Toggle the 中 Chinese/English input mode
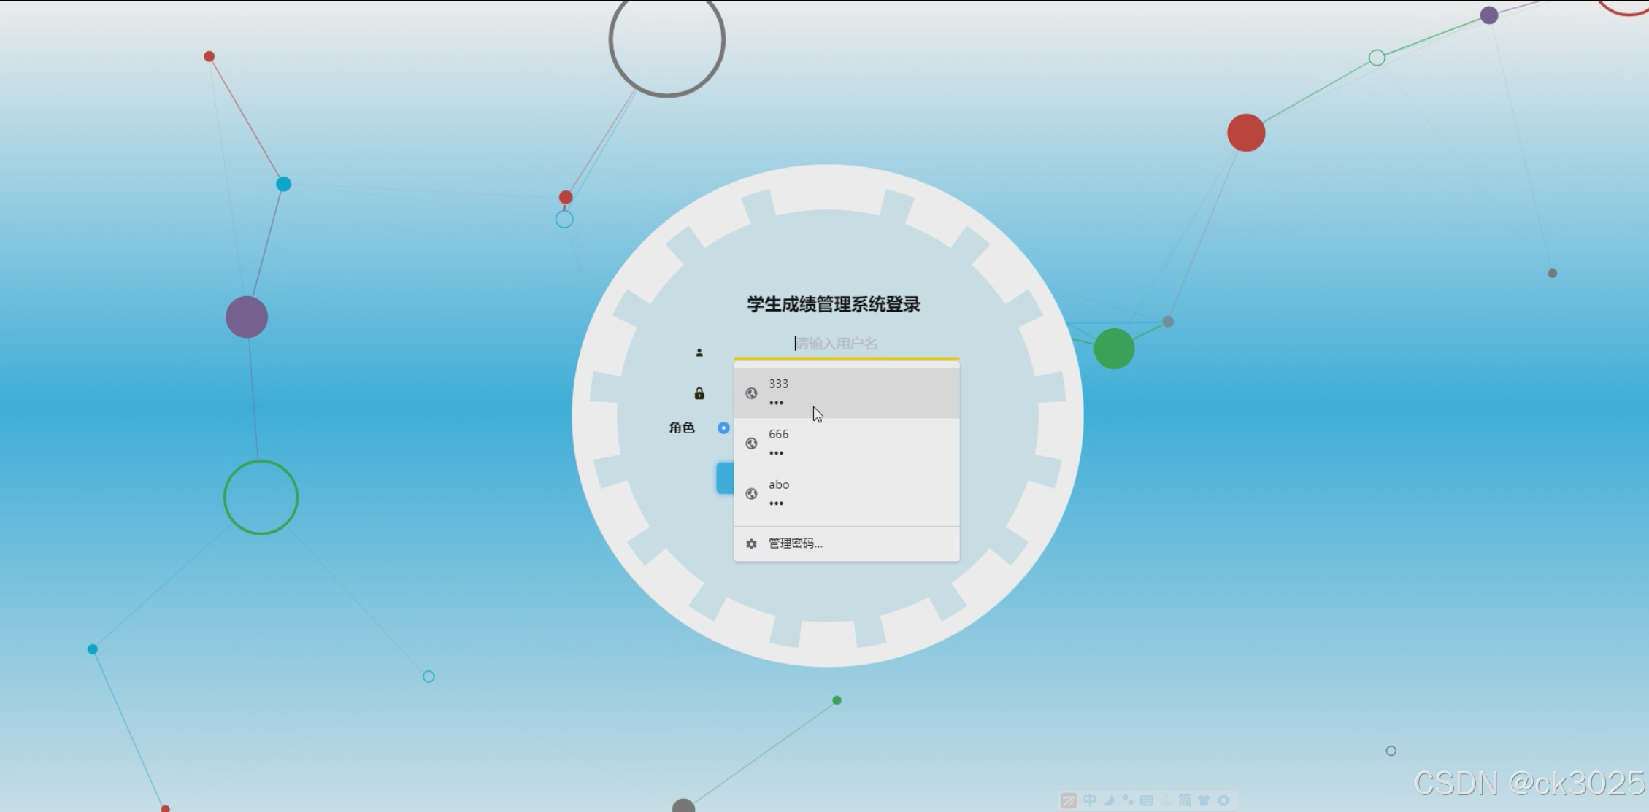 (x=1089, y=800)
